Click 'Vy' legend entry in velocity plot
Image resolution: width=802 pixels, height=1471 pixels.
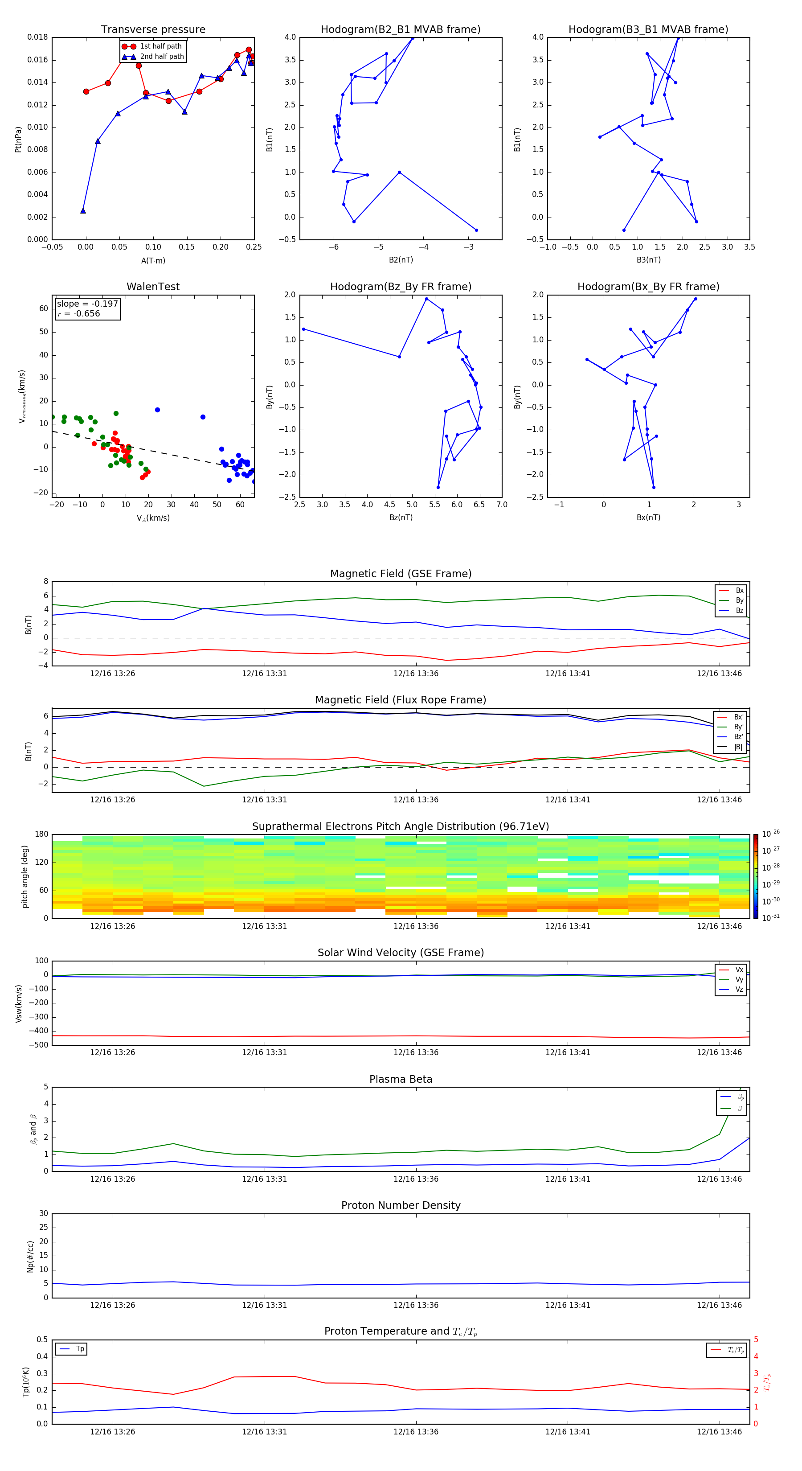pyautogui.click(x=732, y=979)
